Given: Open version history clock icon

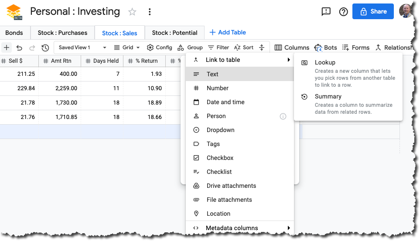Looking at the screenshot, I should click(x=45, y=48).
